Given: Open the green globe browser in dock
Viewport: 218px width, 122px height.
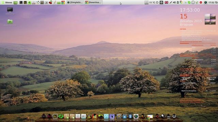Looking at the screenshot, I should (136, 116).
